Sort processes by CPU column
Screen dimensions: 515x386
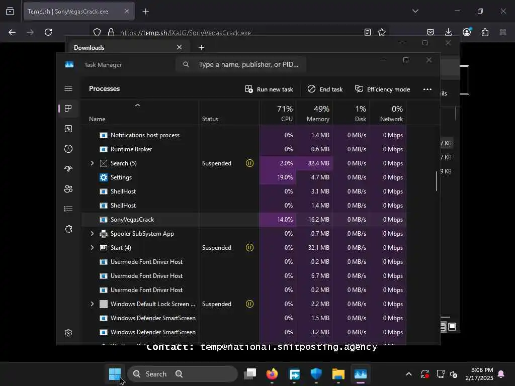(x=285, y=113)
